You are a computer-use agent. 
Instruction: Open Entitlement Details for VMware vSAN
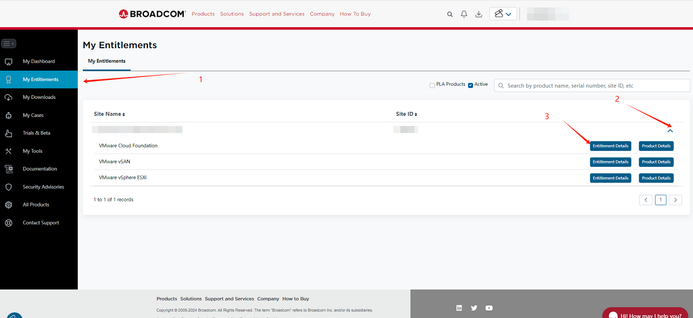610,162
